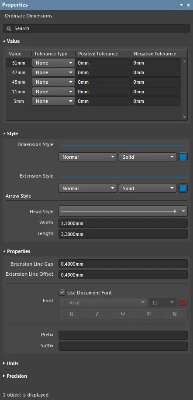Click the Strikethrough font style icon
The width and height of the screenshot is (193, 400).
tap(149, 314)
